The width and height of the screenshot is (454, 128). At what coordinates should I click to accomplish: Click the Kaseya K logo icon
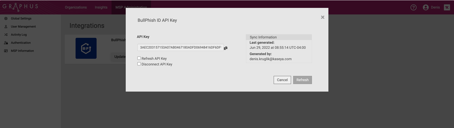click(x=447, y=7)
